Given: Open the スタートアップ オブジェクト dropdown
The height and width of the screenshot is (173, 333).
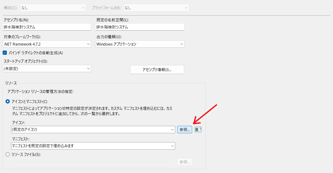Looking at the screenshot, I should [x=47, y=69].
